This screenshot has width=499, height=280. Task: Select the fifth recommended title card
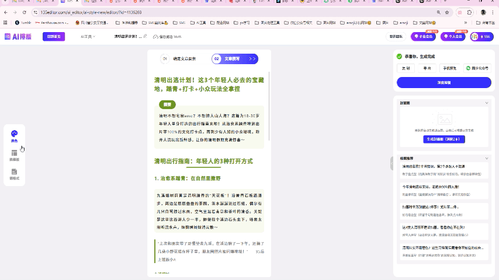(444, 251)
